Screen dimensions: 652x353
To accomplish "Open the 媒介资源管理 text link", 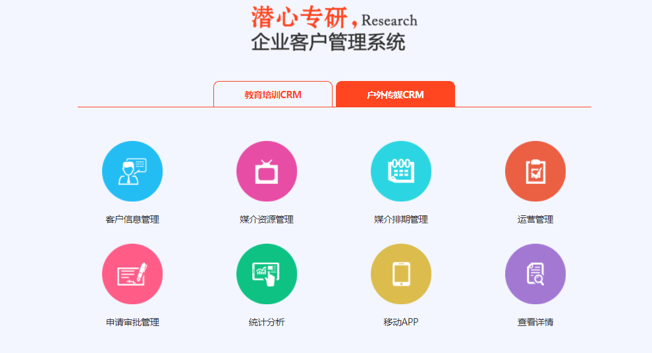I will coord(267,219).
